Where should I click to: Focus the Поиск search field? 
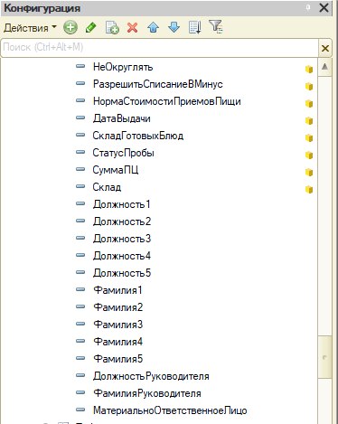(160, 48)
